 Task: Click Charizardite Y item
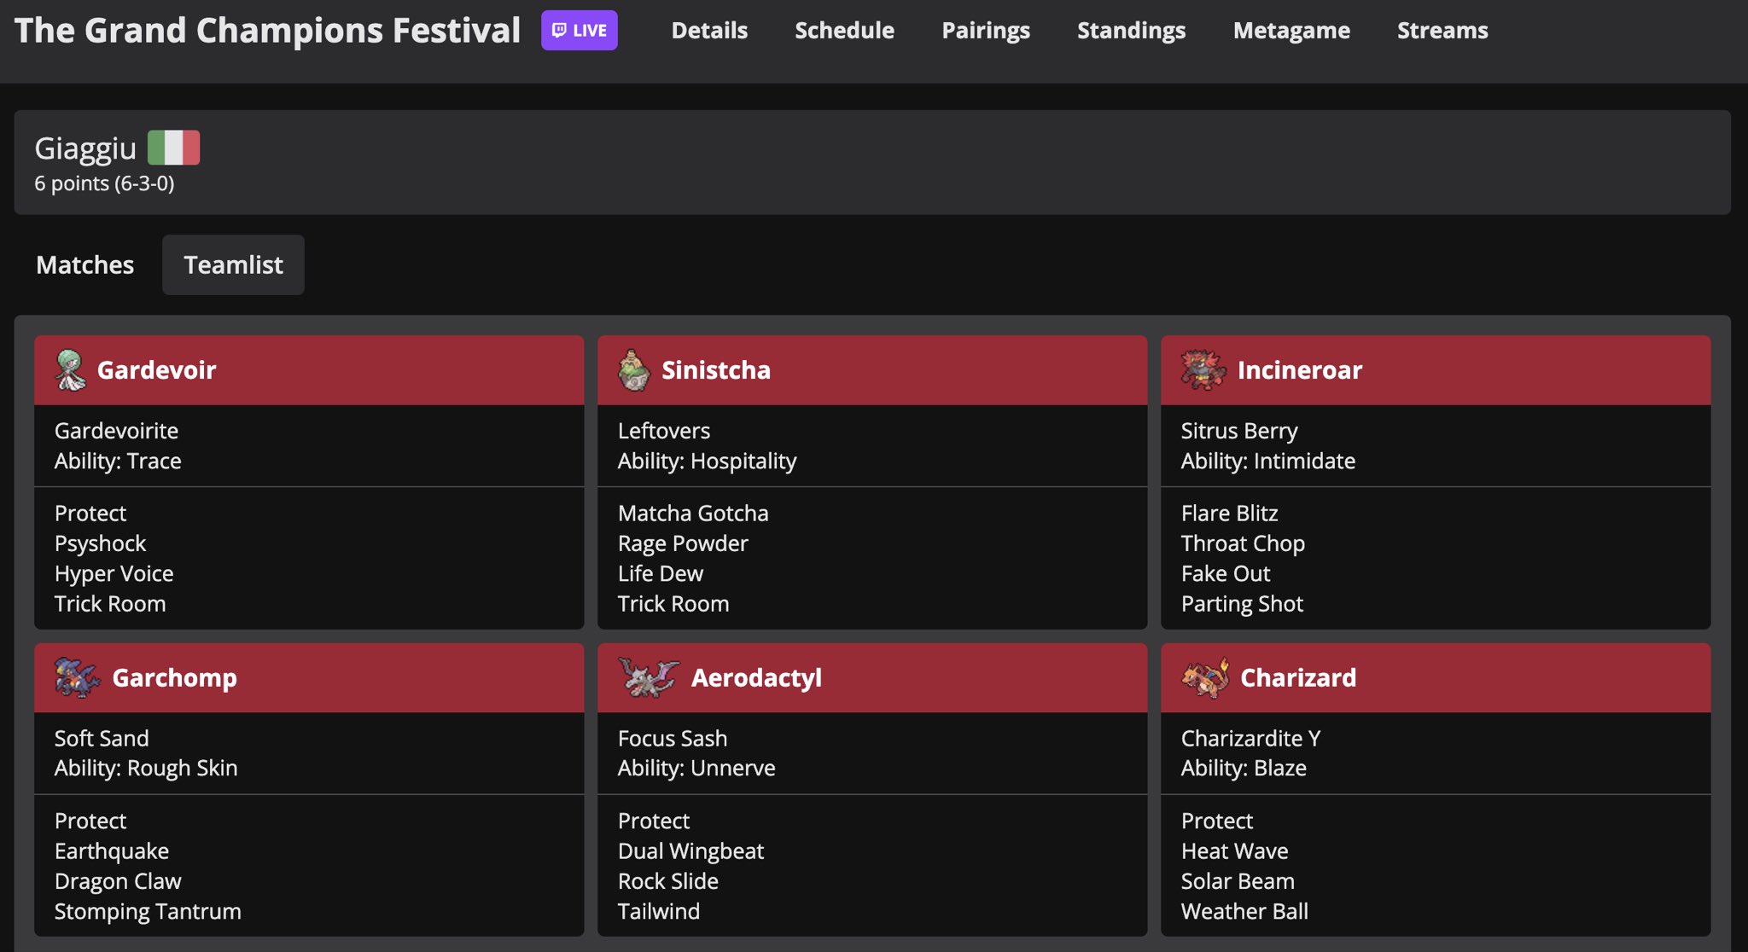tap(1250, 738)
